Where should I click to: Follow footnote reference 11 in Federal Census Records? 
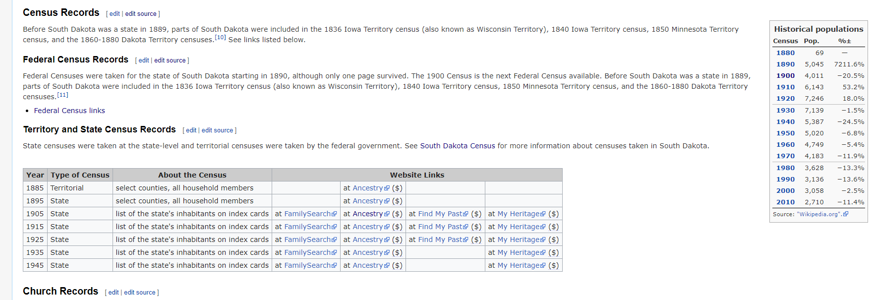(x=62, y=95)
